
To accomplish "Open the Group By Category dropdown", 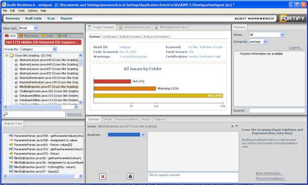I will point(55,49).
